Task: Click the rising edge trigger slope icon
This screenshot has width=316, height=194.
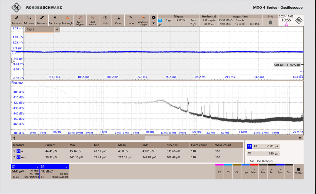Action: coord(160,24)
